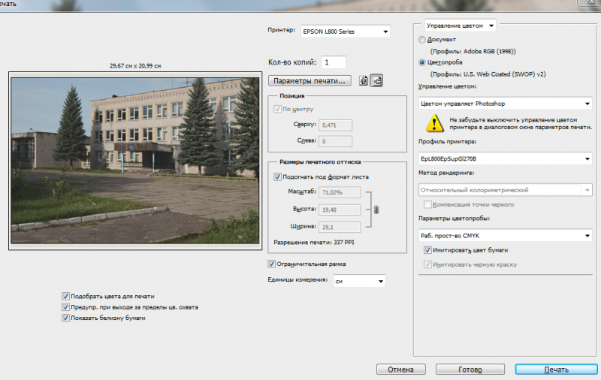Open the Цветом управляет Photoshop dropdown
The width and height of the screenshot is (601, 380).
point(505,104)
